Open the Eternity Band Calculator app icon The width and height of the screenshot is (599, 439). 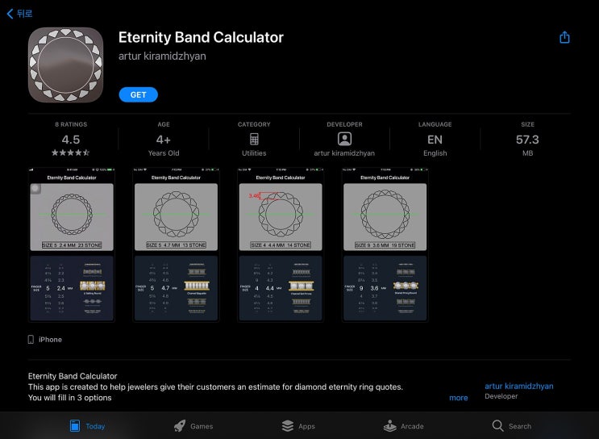pos(66,65)
